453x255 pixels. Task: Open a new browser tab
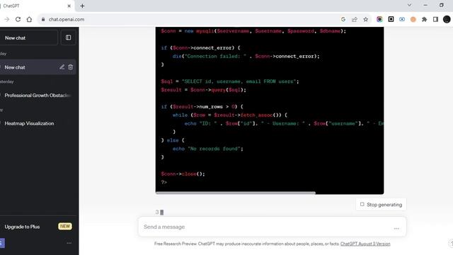(x=82, y=6)
